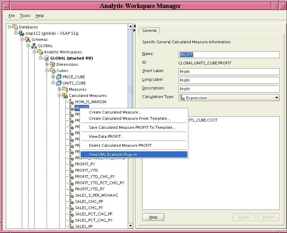Viewport: 287px width, 233px height.
Task: Collapse the UNITS_CUBE tree node
Action: (53, 83)
